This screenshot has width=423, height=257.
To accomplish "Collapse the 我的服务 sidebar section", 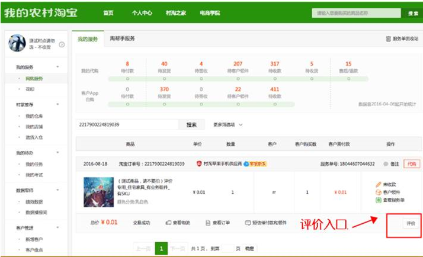I will [57, 67].
